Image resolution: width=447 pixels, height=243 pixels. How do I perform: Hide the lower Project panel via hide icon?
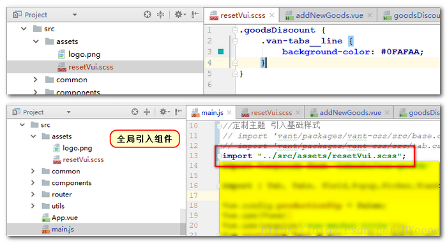point(179,112)
